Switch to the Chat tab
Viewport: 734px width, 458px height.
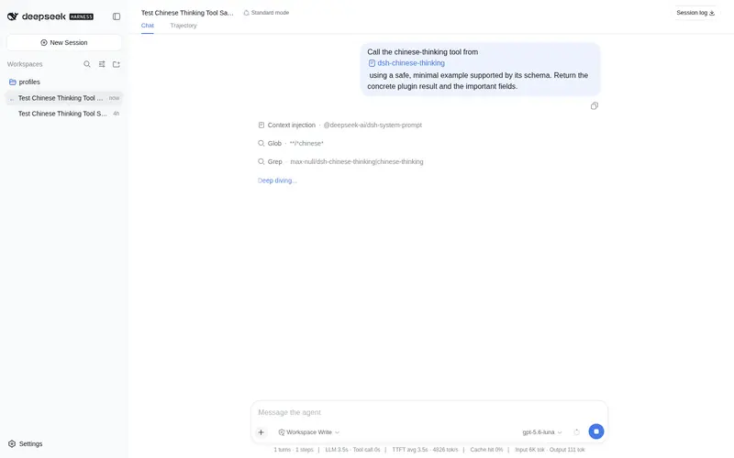click(148, 26)
